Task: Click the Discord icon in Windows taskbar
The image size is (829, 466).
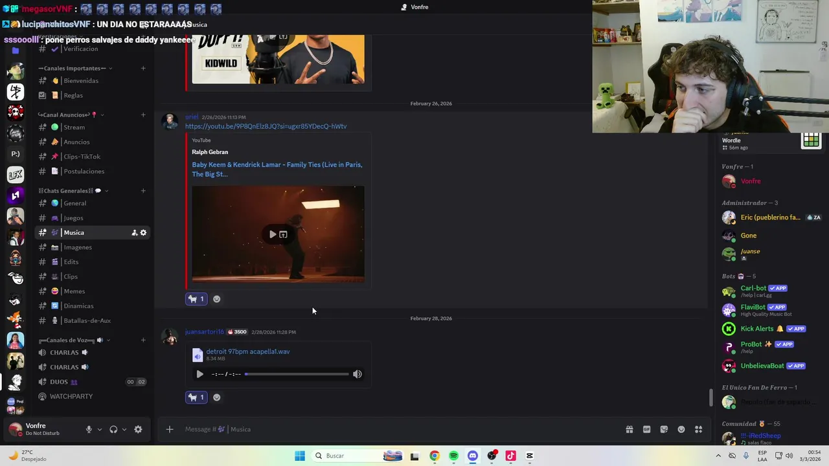Action: tap(473, 456)
